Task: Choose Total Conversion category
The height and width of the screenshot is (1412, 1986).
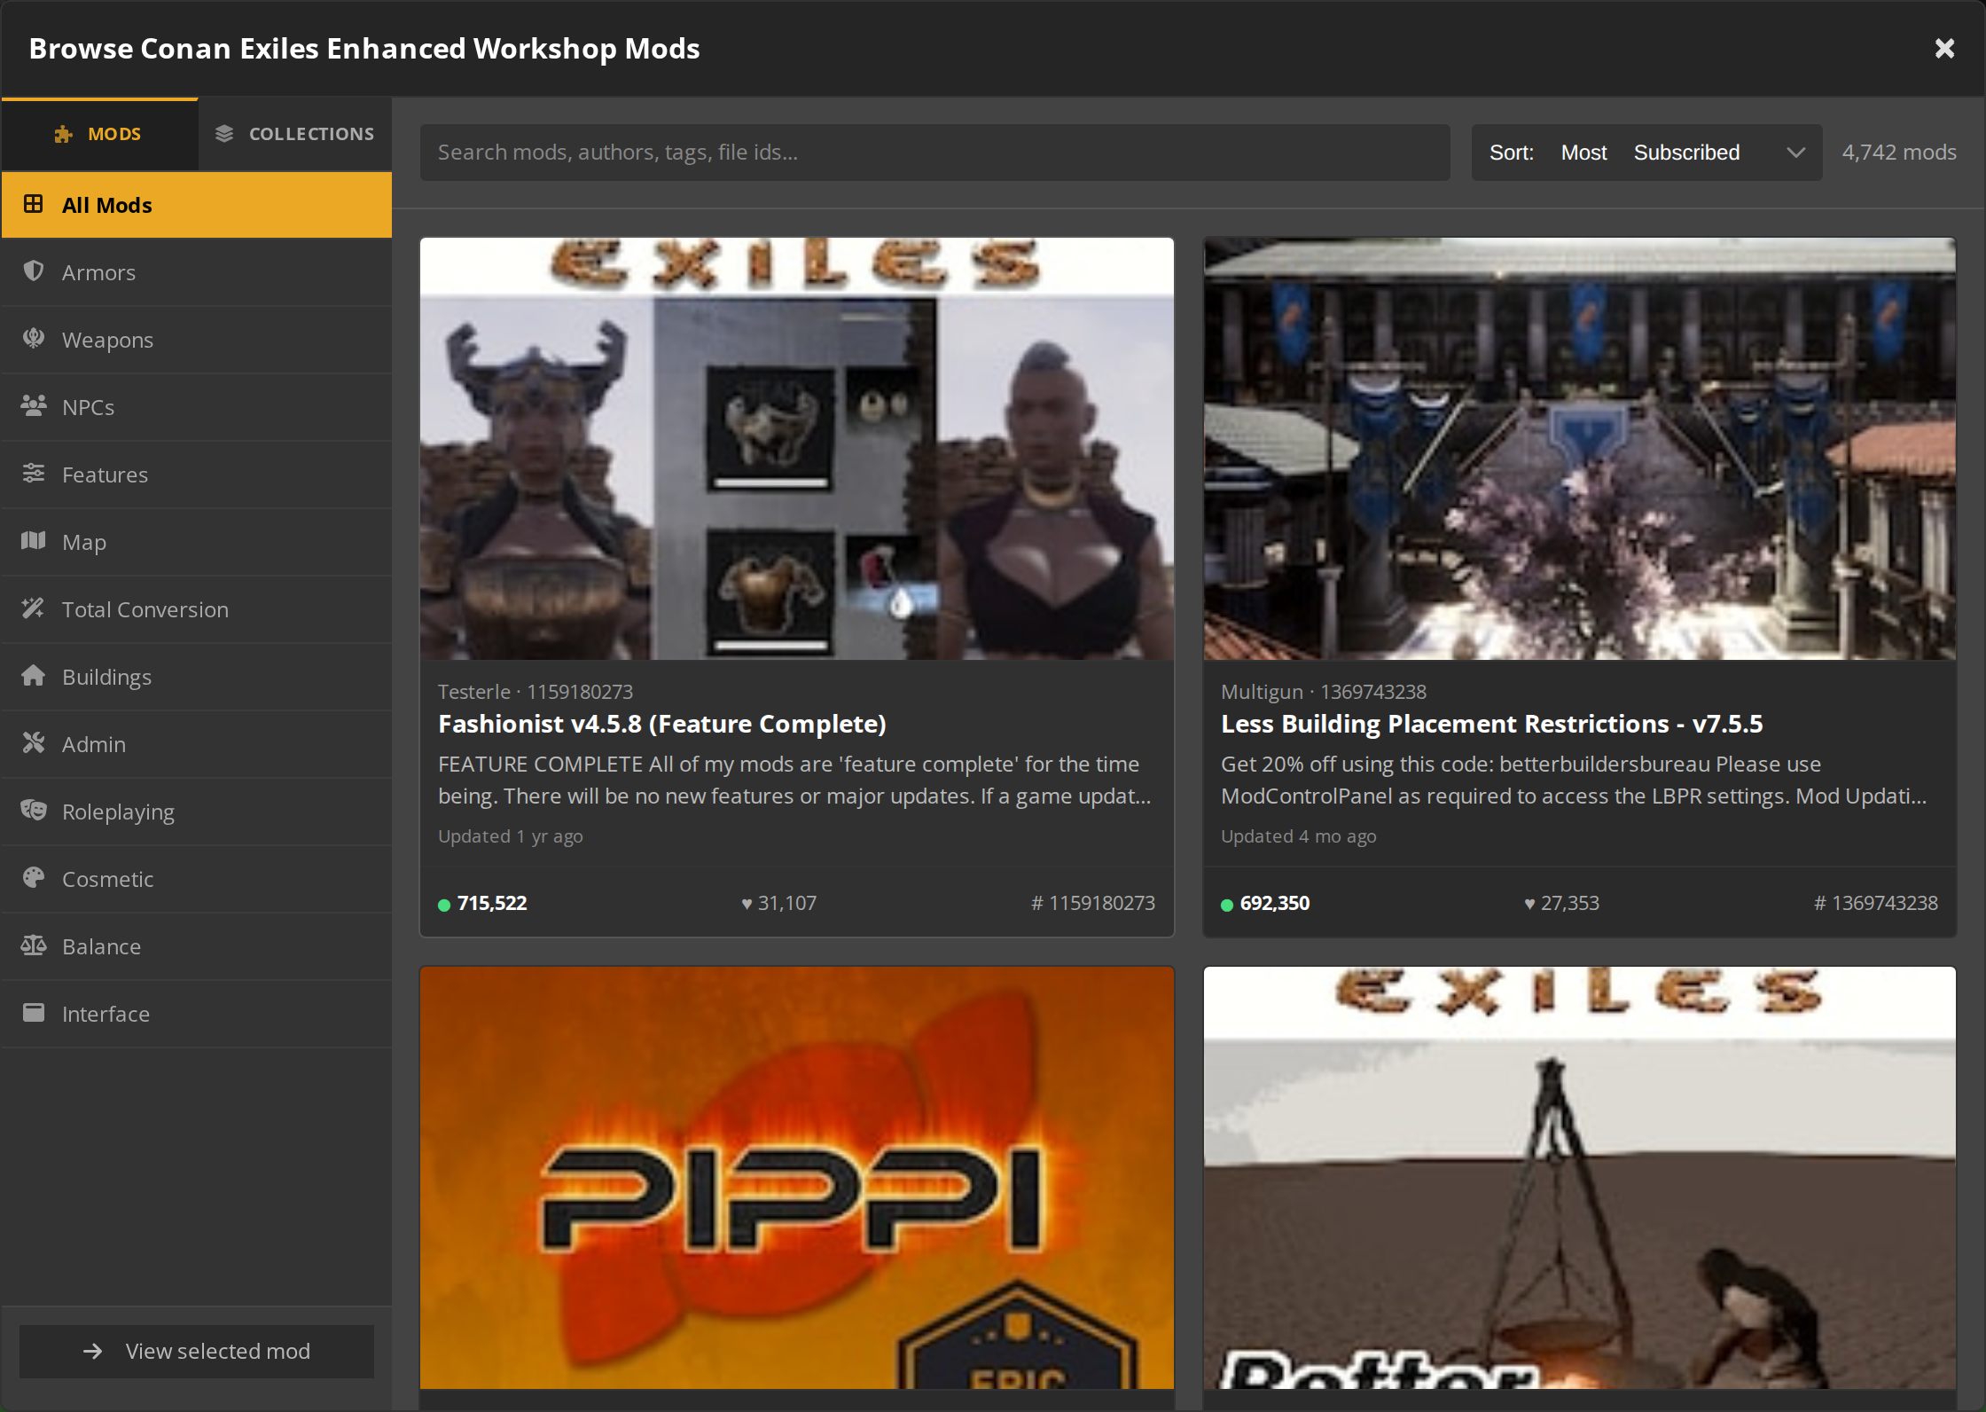Action: coord(197,609)
